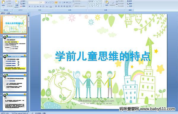Close the slide thumbnail pane
This screenshot has height=114, width=178.
pos(28,13)
